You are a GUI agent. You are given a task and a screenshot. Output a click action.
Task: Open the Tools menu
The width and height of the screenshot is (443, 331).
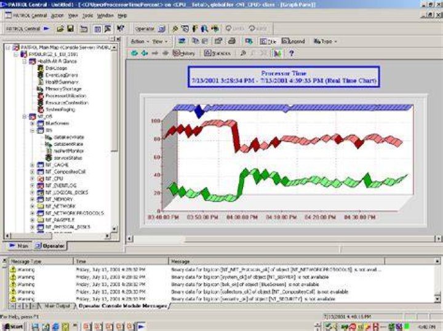(87, 15)
